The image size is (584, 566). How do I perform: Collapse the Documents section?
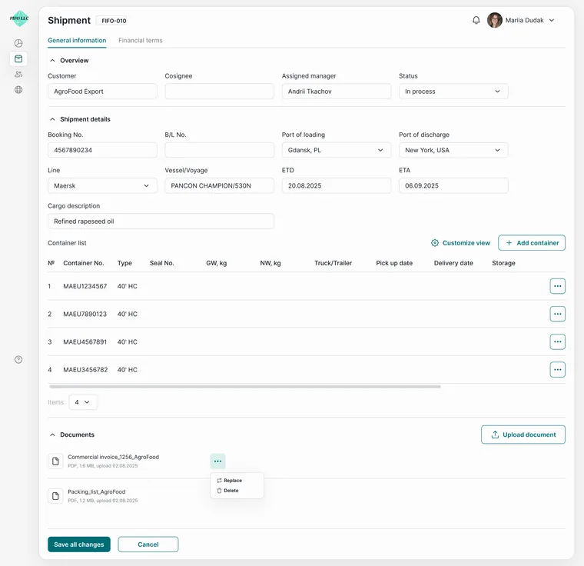[x=52, y=434]
